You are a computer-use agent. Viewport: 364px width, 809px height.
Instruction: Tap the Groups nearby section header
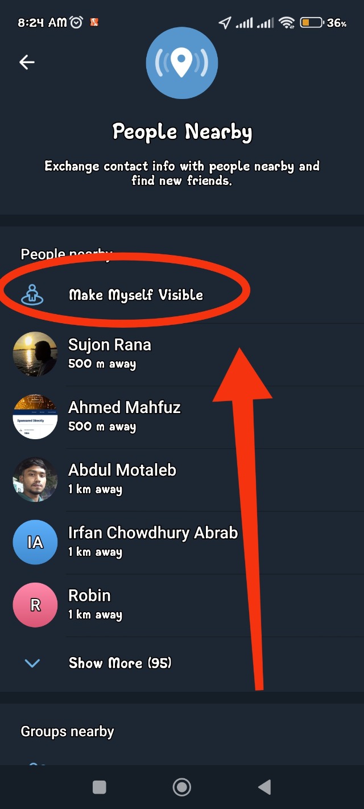tap(67, 732)
